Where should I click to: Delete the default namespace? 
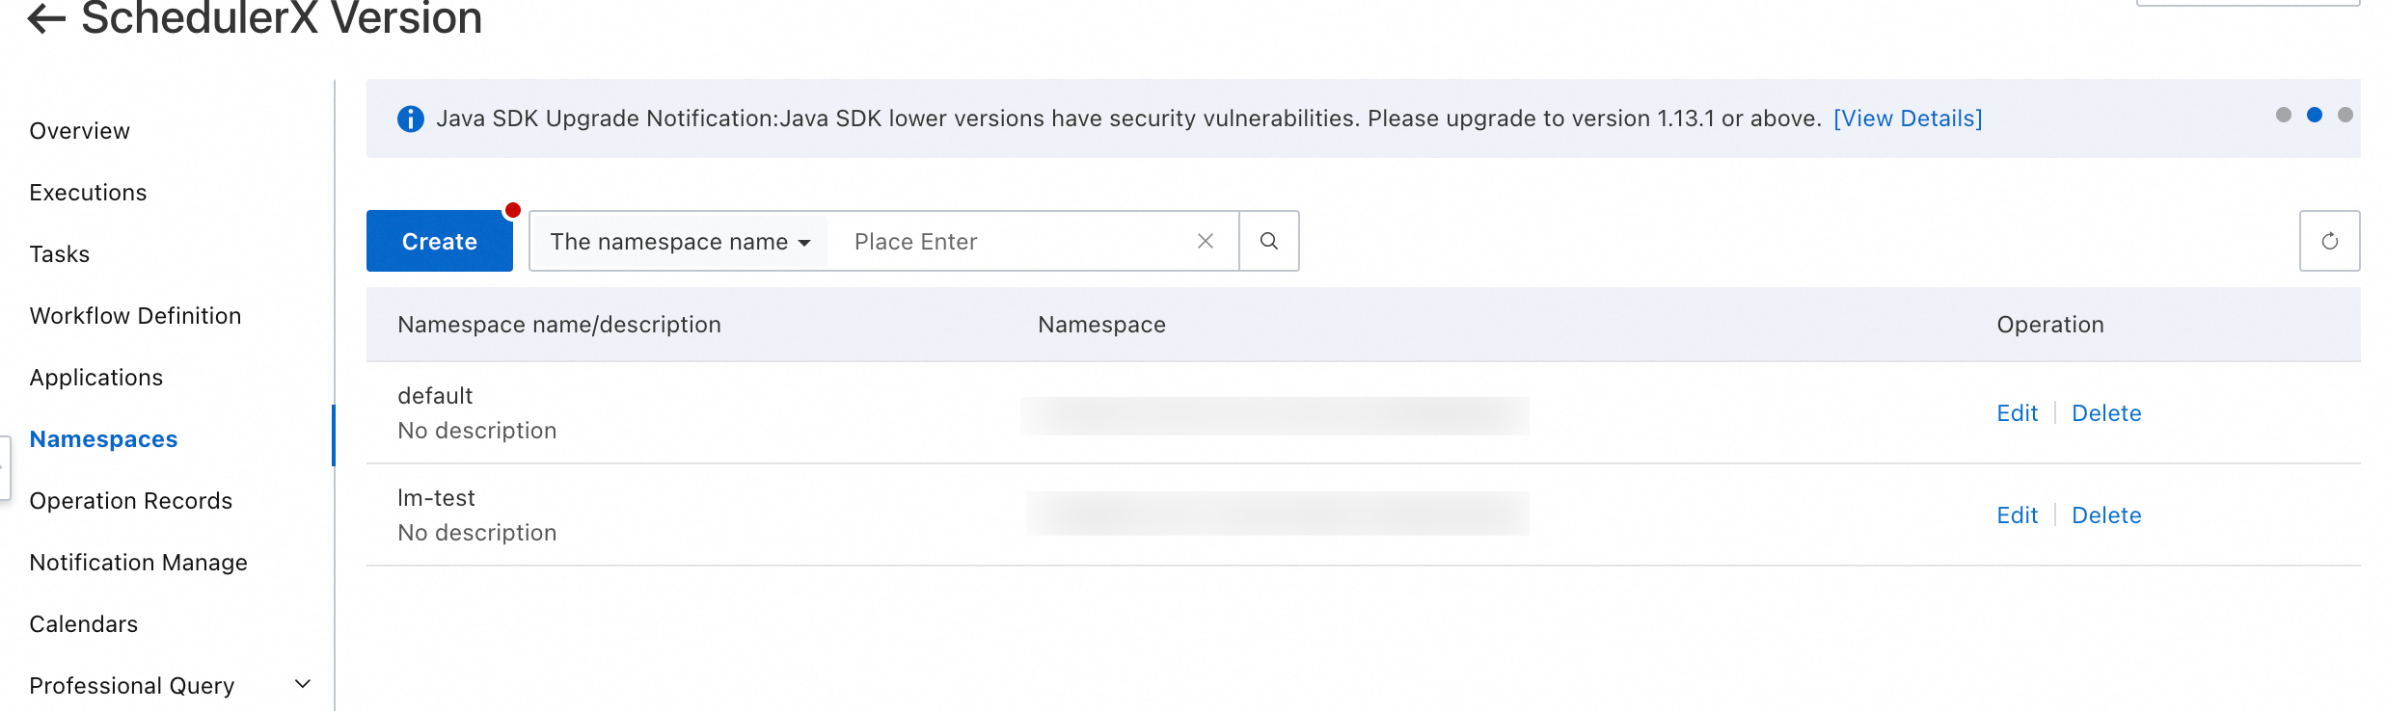pyautogui.click(x=2106, y=413)
